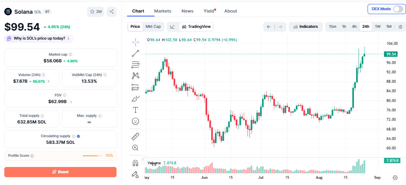Open the About tab

point(230,11)
